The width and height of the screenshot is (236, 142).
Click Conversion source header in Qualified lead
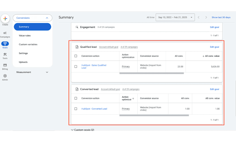click(149, 56)
